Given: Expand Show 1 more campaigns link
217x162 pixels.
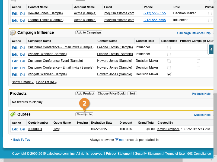Looking at the screenshot, I should (23, 82).
